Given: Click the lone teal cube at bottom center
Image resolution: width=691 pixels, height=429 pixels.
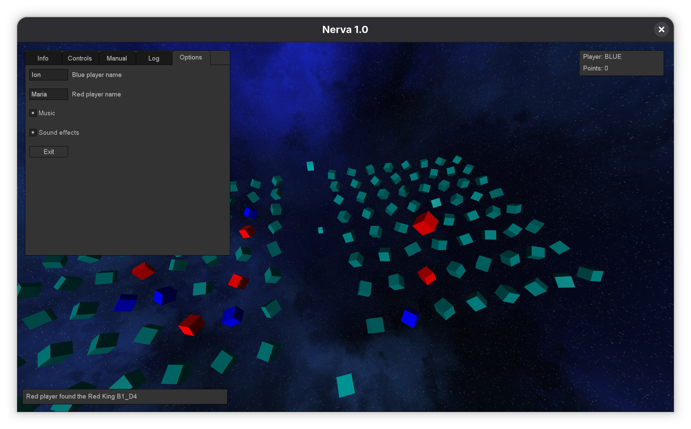Looking at the screenshot, I should point(345,385).
